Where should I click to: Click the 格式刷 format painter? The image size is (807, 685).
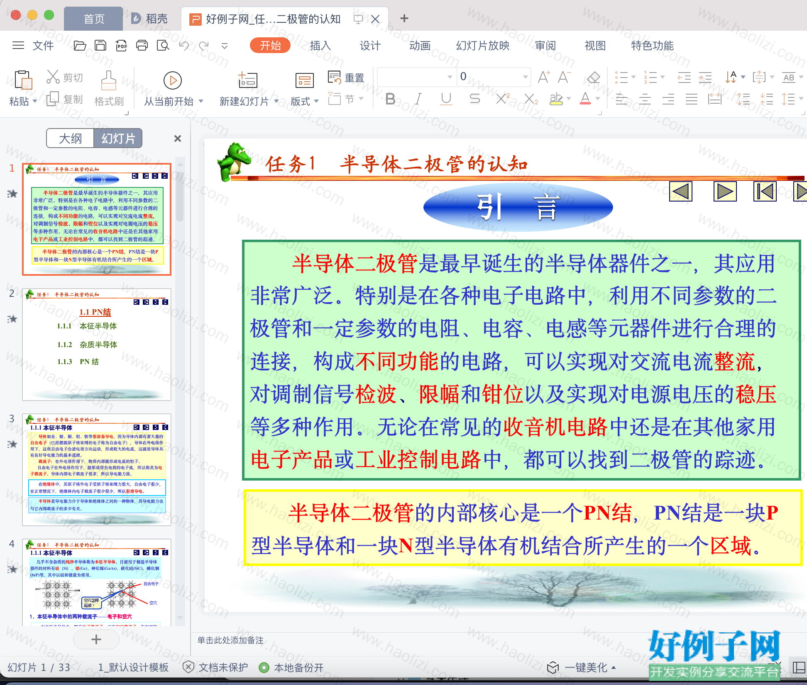[x=109, y=89]
